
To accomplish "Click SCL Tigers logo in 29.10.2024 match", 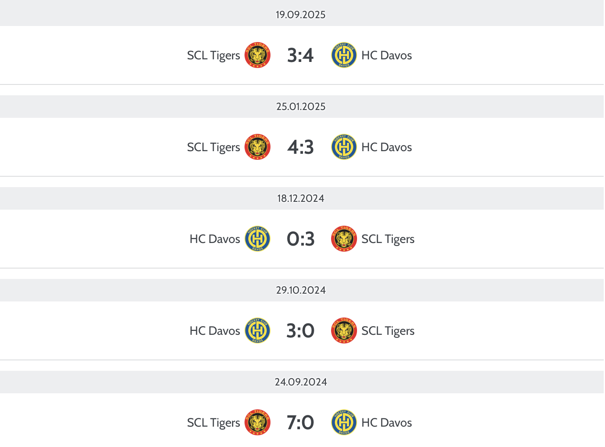I will coord(344,330).
